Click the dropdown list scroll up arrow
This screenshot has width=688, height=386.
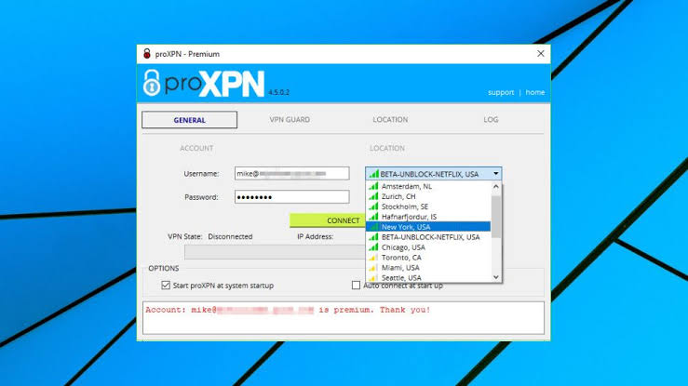coord(496,187)
